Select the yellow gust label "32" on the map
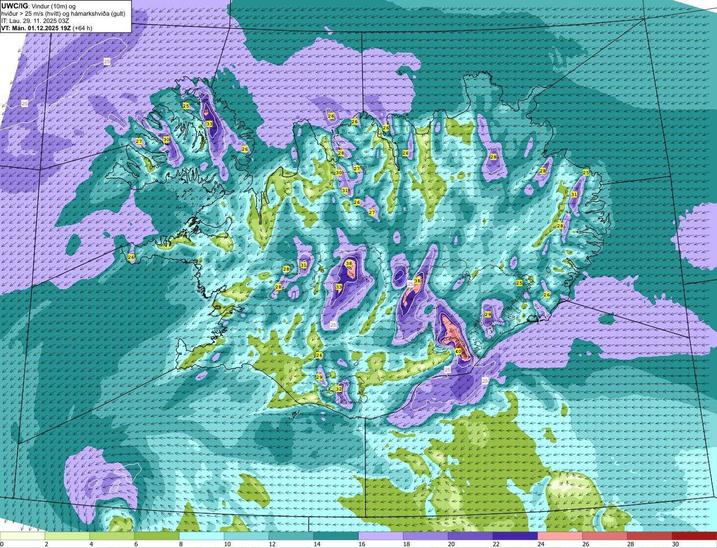The width and height of the screenshot is (717, 548). pos(339,389)
